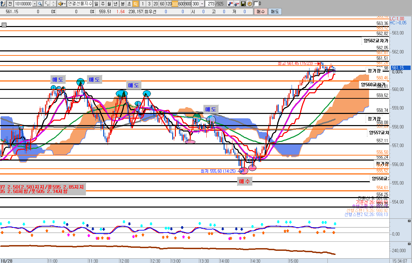Click the speaker sound alert icon
This screenshot has width=412, height=263.
(x=60, y=4)
